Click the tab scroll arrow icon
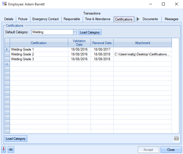The width and height of the screenshot is (183, 154). point(138,19)
